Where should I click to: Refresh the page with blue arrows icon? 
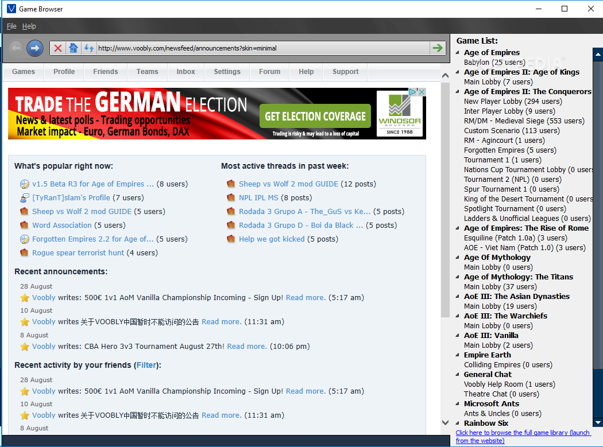89,48
